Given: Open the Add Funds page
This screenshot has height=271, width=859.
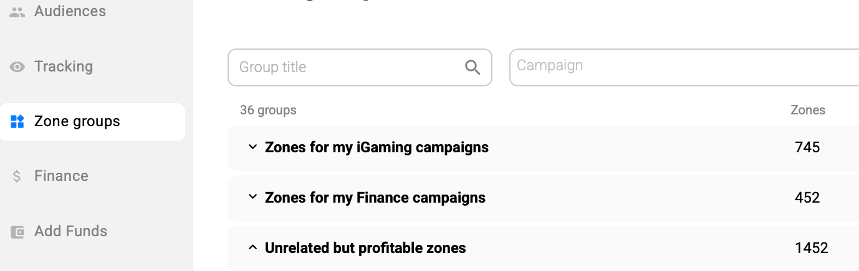Looking at the screenshot, I should [70, 231].
